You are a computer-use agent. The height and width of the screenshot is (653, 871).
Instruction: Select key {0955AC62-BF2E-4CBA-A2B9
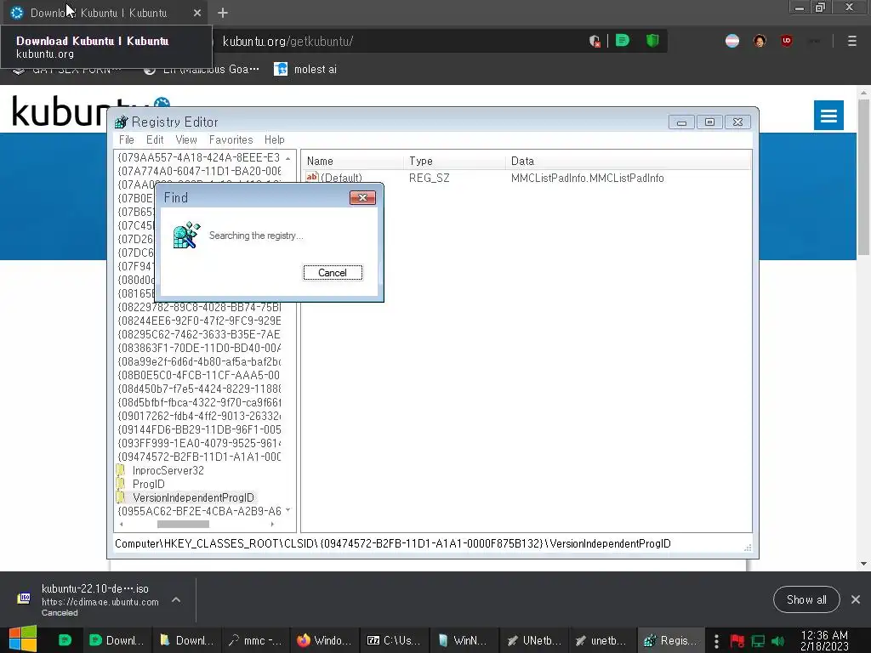(199, 511)
